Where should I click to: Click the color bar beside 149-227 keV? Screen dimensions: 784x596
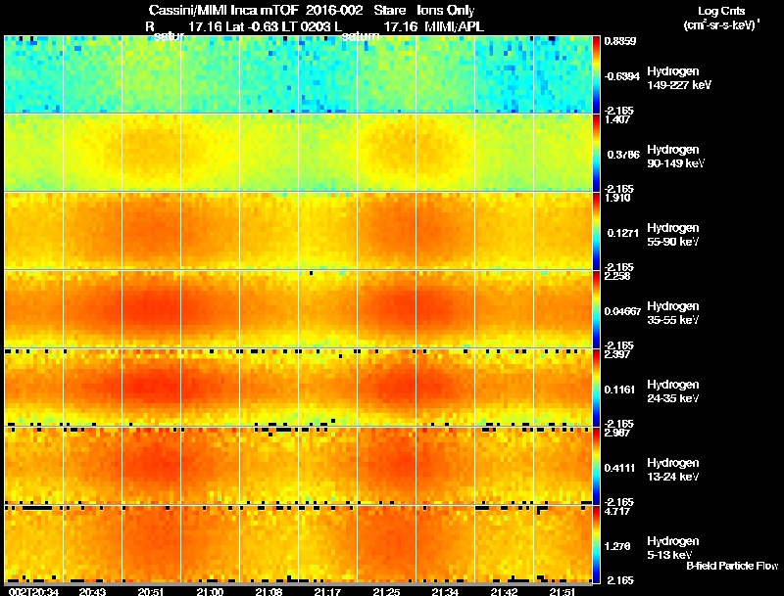[596, 74]
